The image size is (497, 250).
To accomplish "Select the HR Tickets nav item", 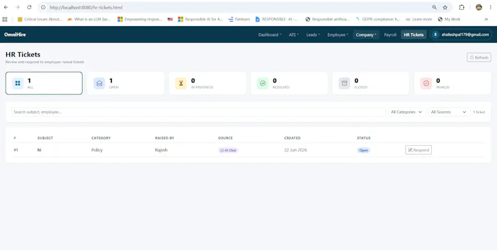I will 414,35.
